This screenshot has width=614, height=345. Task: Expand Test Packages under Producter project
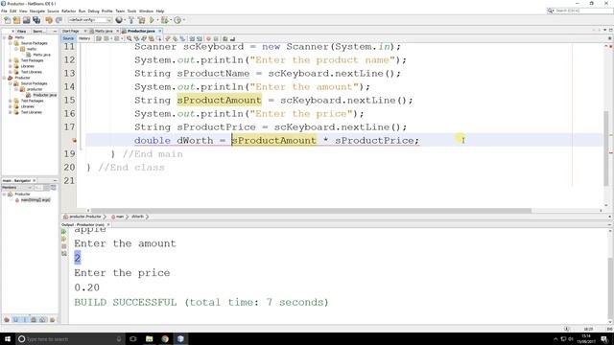tap(11, 101)
